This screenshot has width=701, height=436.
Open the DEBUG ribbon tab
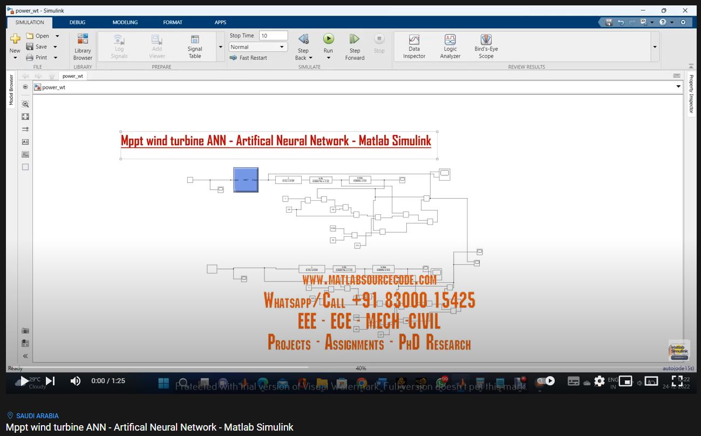(x=77, y=23)
